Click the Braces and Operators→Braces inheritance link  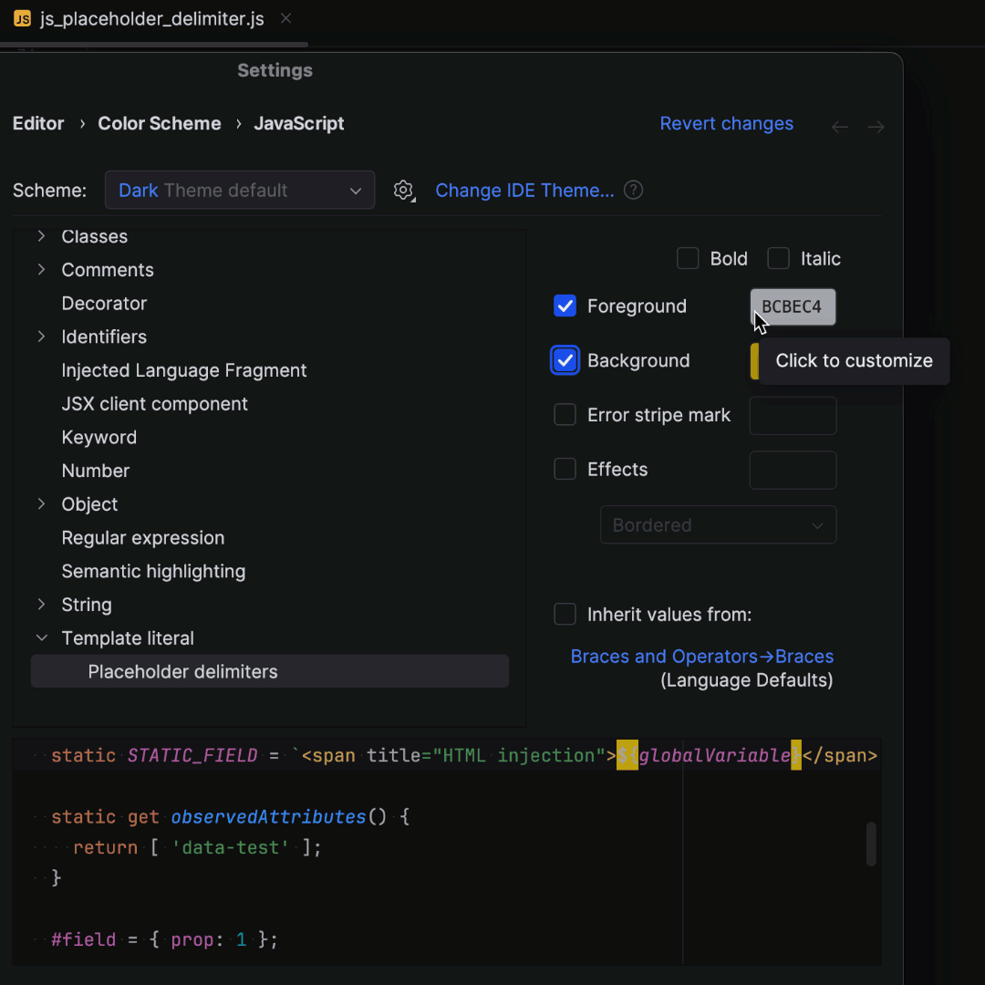point(701,656)
